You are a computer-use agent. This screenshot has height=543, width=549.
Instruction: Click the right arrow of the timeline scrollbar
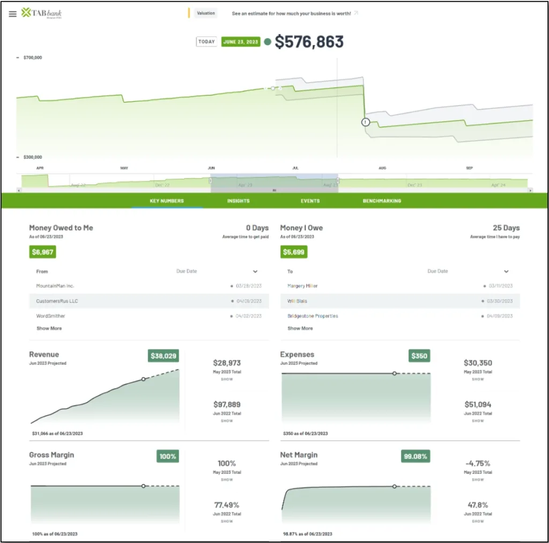(x=530, y=190)
